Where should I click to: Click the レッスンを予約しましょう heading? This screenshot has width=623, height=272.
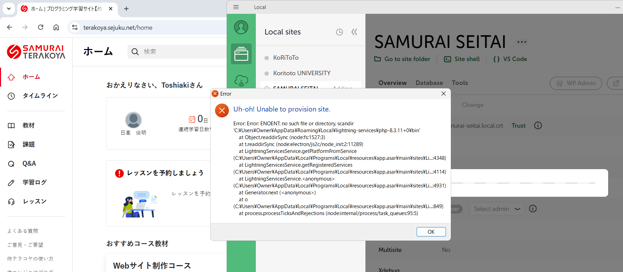165,173
